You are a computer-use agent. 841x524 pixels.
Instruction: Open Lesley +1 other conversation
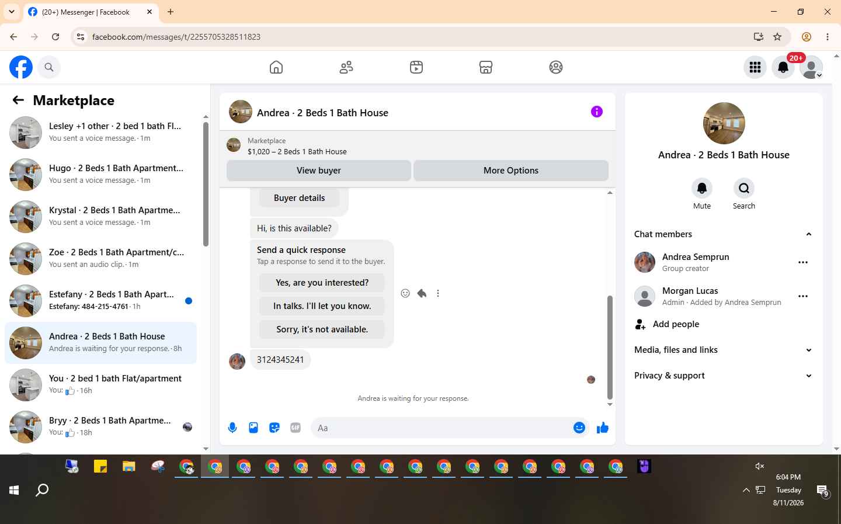click(x=100, y=133)
